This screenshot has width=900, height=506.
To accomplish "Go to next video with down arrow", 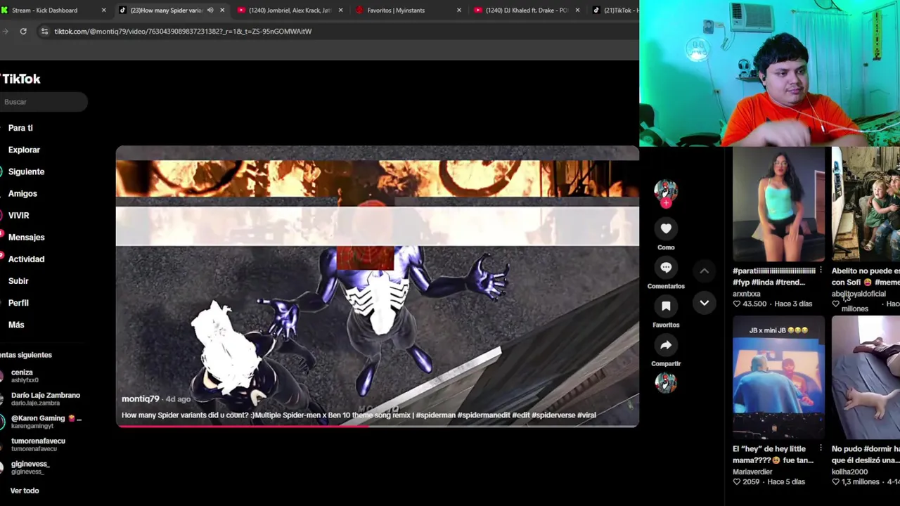I will [x=704, y=303].
